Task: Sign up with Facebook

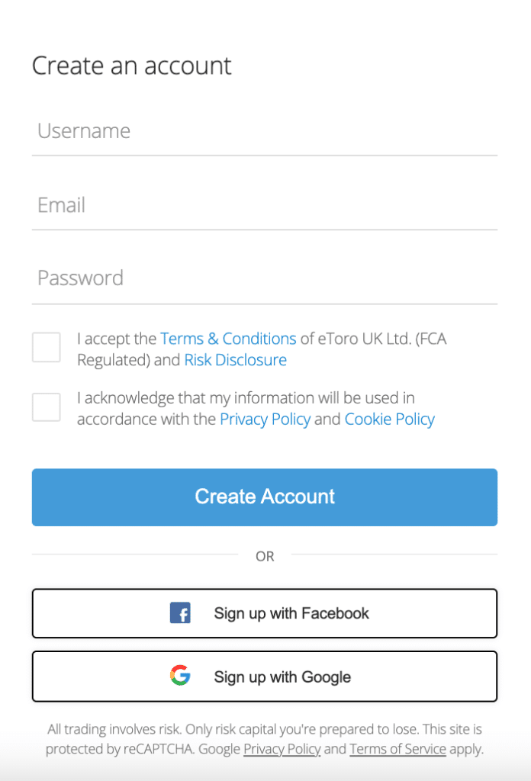Action: [264, 612]
